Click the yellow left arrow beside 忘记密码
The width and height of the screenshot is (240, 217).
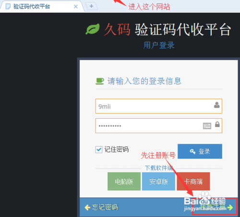coord(87,207)
